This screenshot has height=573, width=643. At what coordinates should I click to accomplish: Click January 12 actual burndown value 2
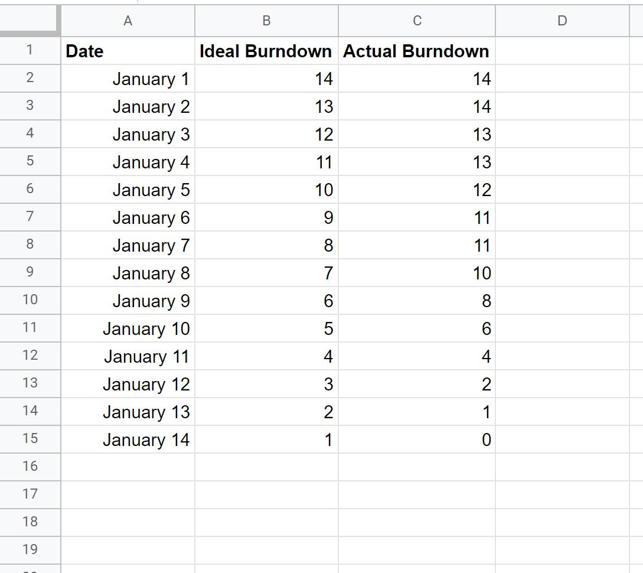[x=417, y=385]
